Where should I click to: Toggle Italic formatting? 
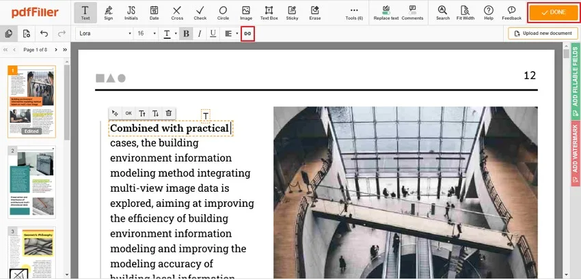coord(200,33)
